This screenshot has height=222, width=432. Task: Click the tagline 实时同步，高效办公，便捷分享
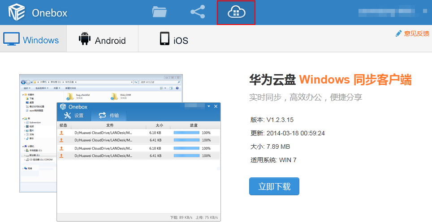(x=306, y=97)
